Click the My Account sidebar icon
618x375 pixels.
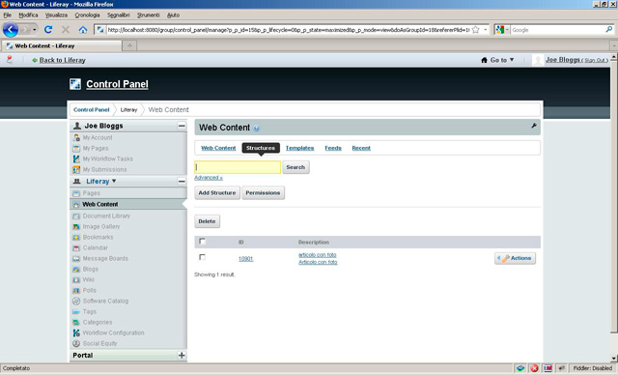click(x=76, y=137)
